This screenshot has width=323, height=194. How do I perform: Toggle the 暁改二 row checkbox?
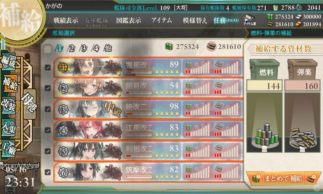click(x=48, y=109)
